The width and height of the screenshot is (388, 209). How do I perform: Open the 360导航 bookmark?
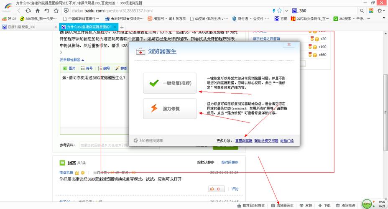click(38, 18)
